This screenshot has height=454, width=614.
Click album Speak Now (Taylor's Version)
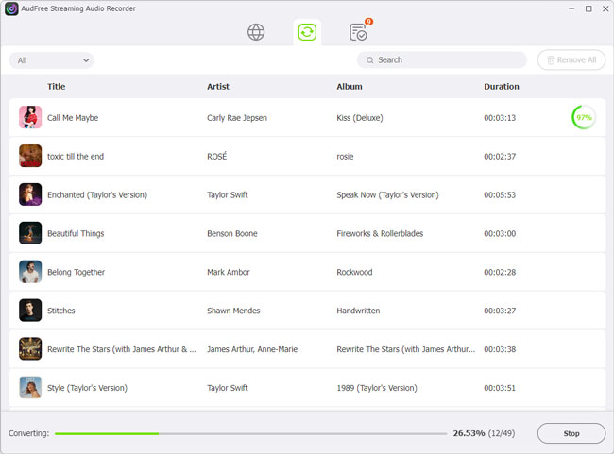[x=387, y=194]
